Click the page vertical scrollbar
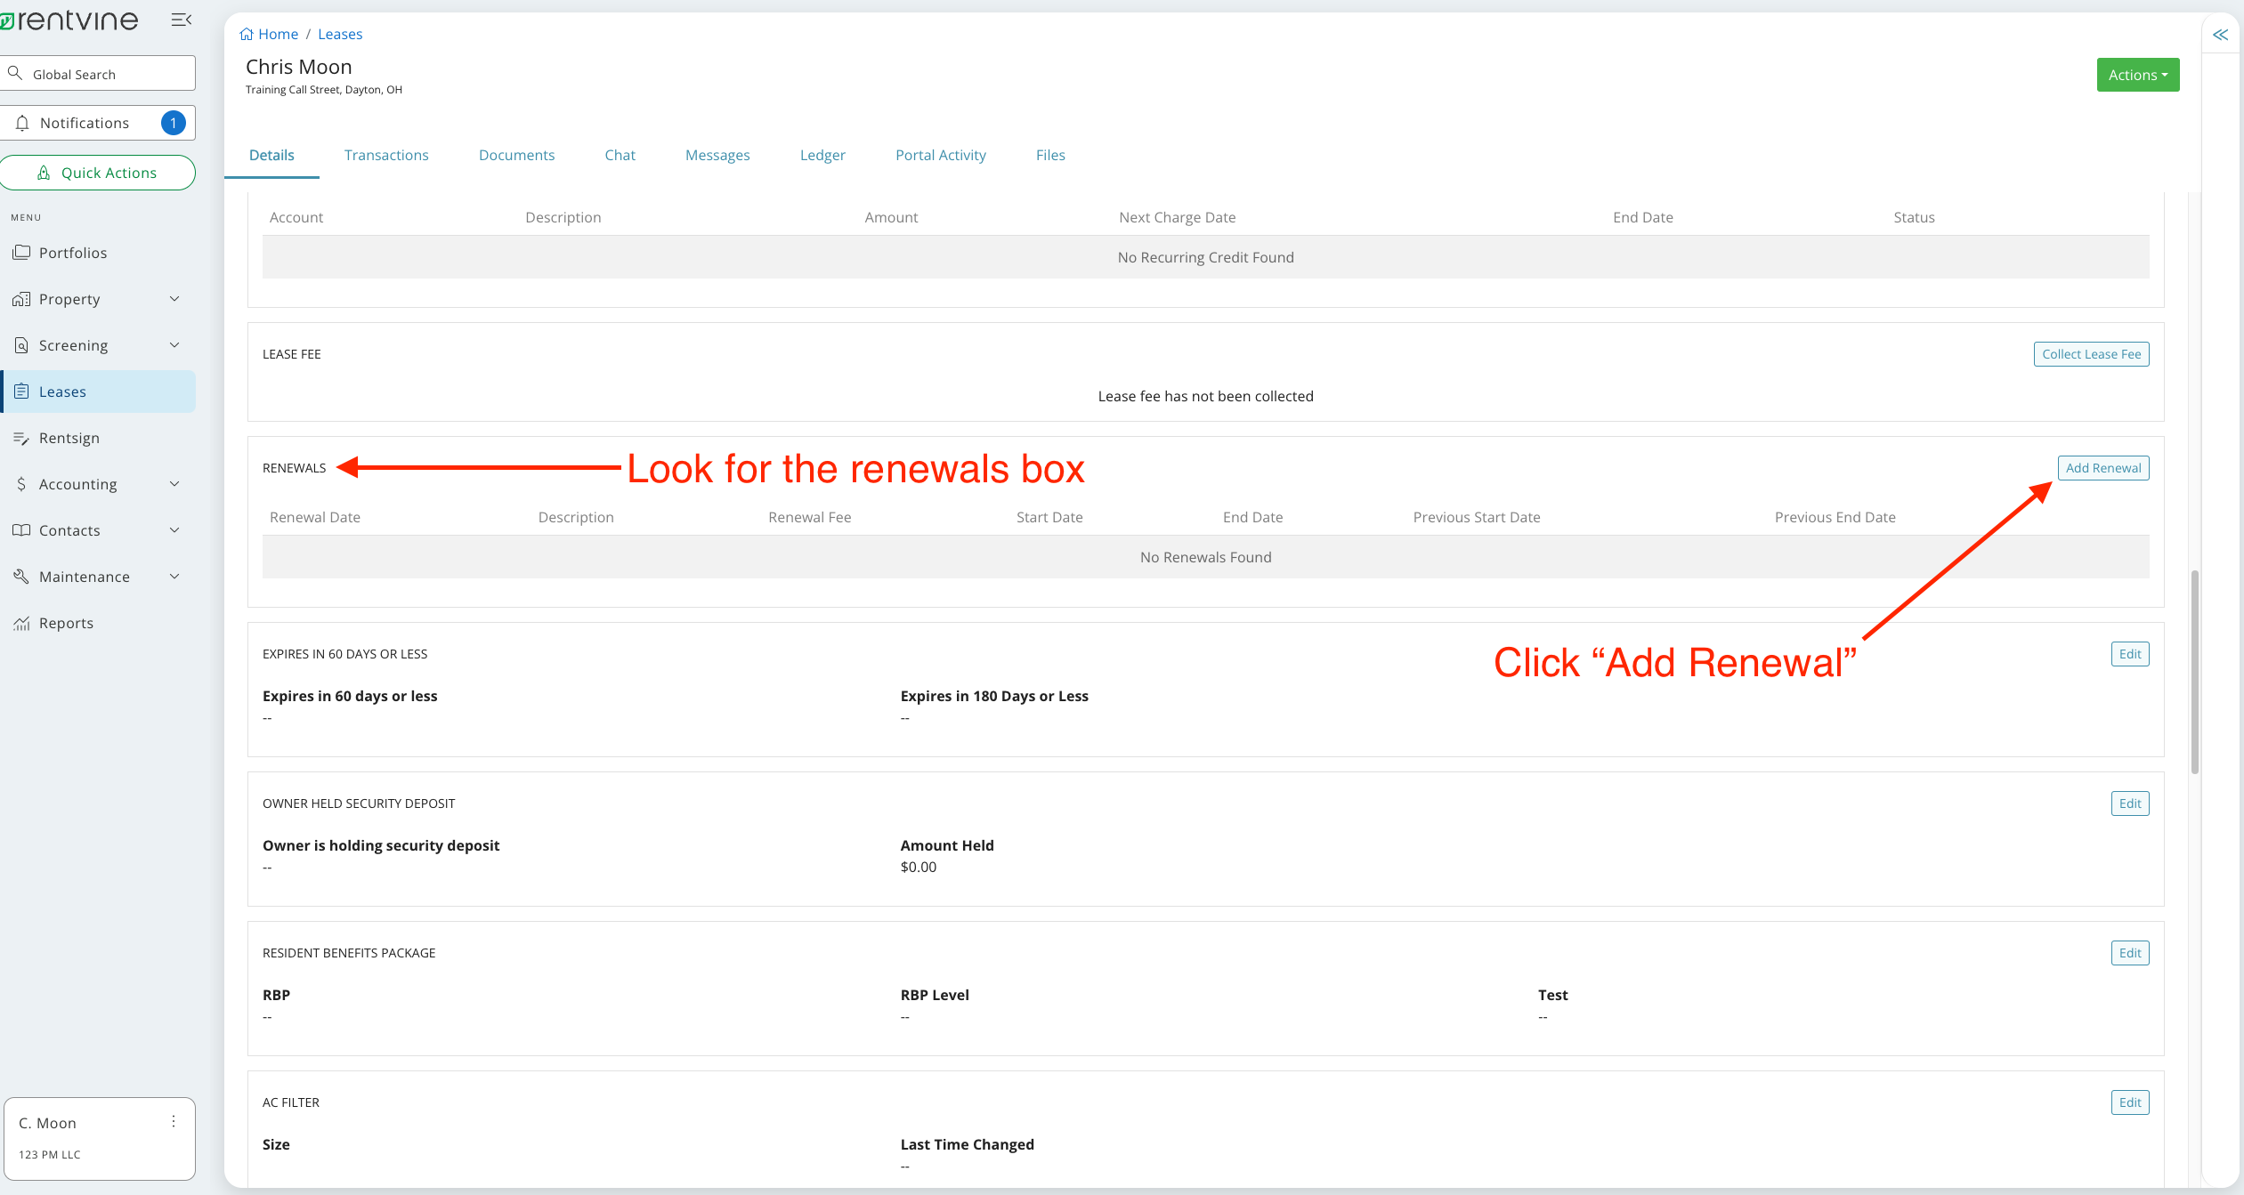The width and height of the screenshot is (2244, 1195). tap(2194, 672)
